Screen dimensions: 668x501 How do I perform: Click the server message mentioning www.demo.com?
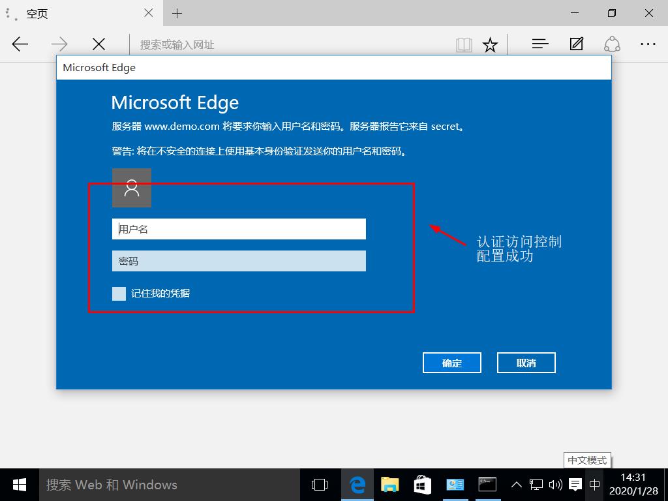(x=288, y=127)
